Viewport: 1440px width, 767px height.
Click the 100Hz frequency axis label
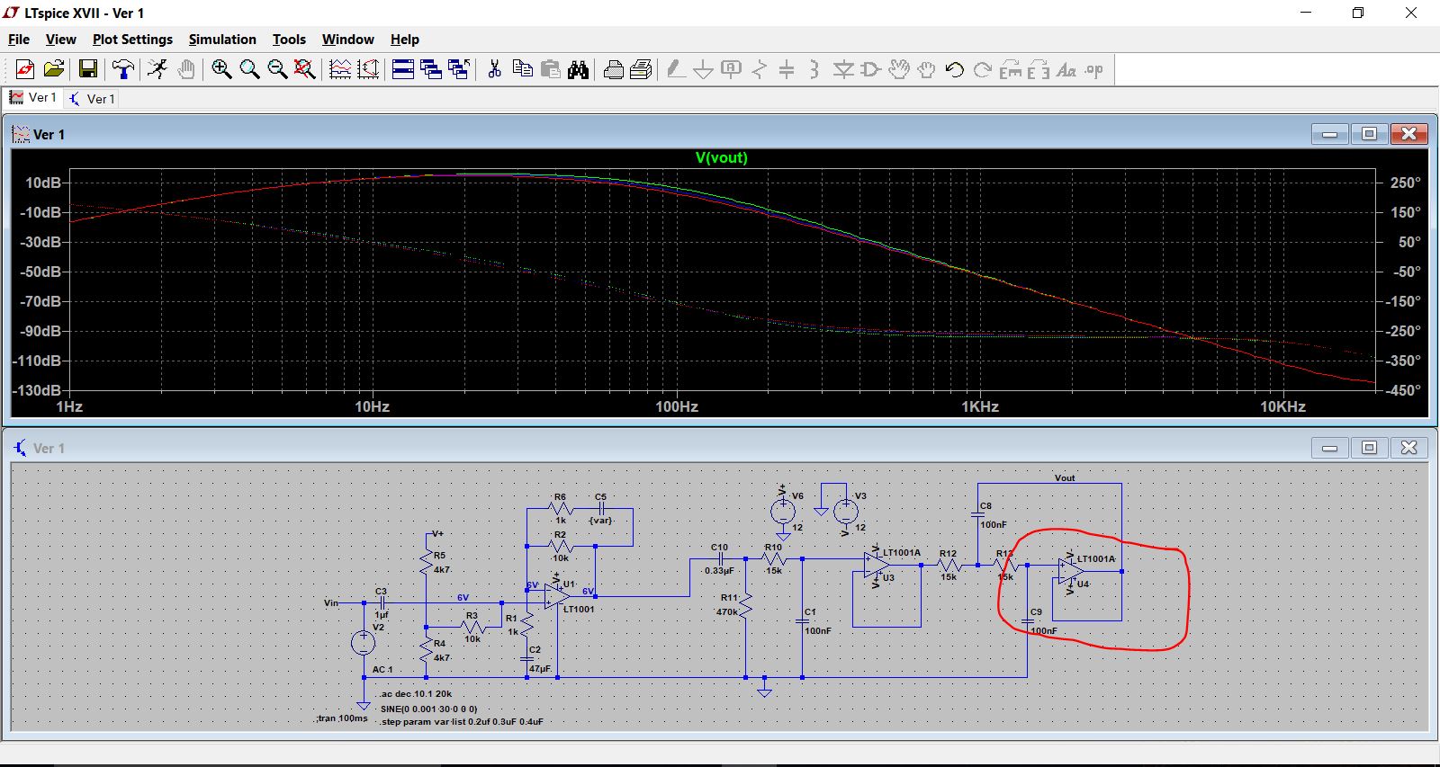coord(676,406)
